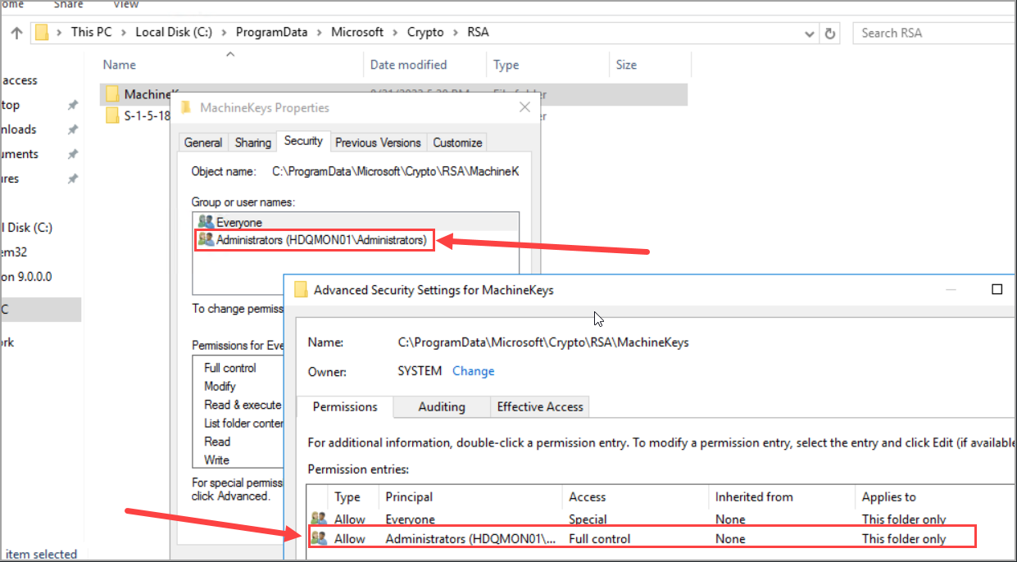Image resolution: width=1017 pixels, height=562 pixels.
Task: Click the pin icon beside Downloads
Action: pos(72,129)
